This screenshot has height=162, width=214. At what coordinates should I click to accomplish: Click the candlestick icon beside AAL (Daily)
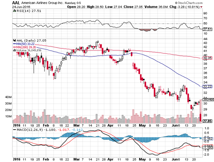click(x=14, y=40)
